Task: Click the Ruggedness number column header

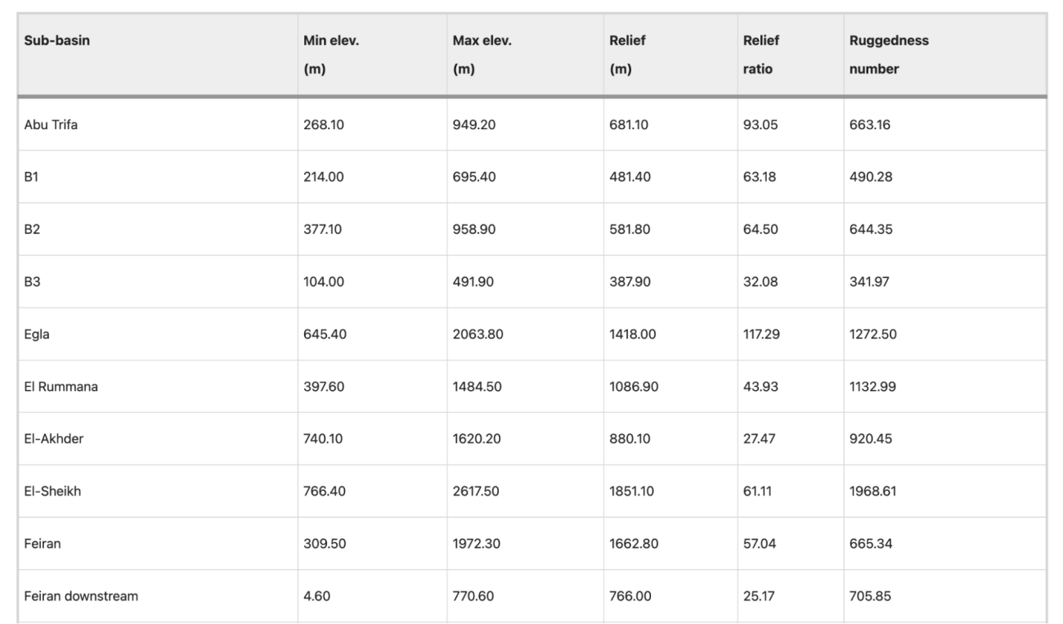Action: [x=889, y=56]
